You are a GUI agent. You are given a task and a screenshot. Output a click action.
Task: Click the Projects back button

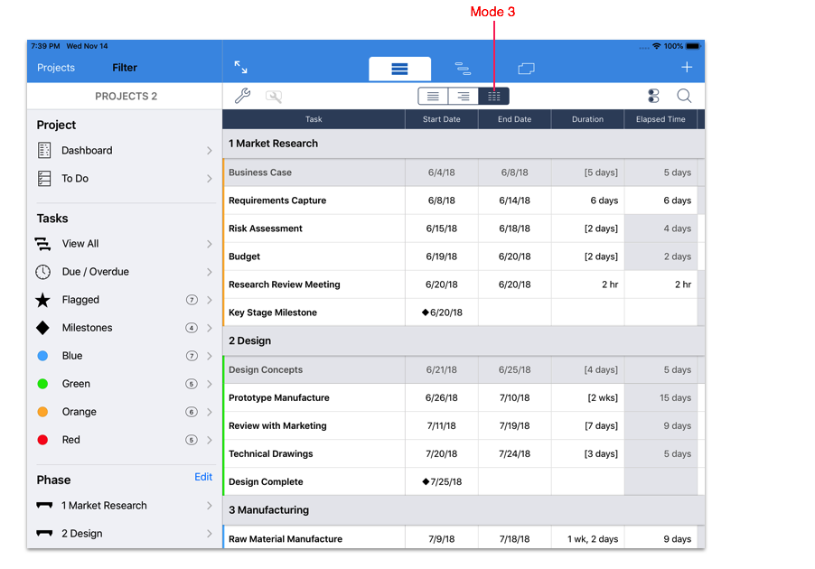(56, 68)
